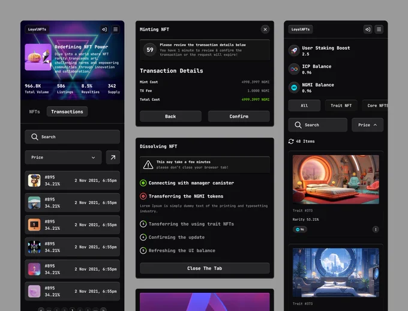Refresh the 48 Items list

[291, 141]
